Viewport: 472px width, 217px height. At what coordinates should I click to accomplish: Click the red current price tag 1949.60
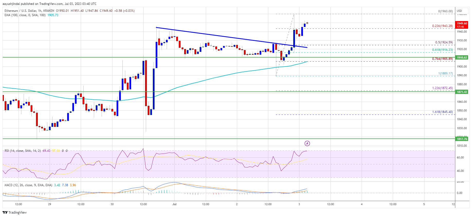click(x=462, y=25)
